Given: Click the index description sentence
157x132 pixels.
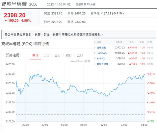Looking at the screenshot, I should click(x=54, y=35).
